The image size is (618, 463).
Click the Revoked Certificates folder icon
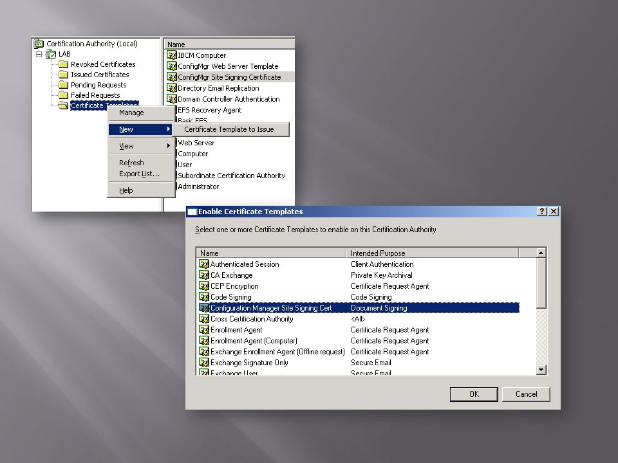coord(64,64)
